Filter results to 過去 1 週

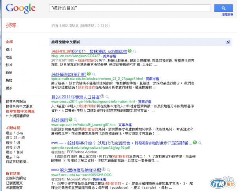(x=13, y=142)
